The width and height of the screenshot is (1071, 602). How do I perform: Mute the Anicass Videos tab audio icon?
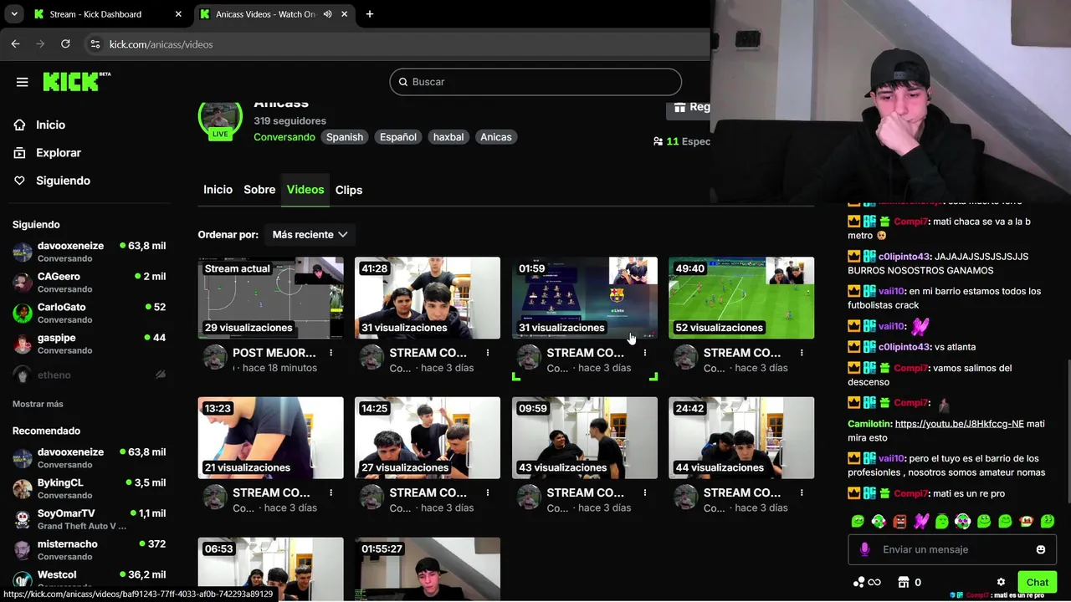tap(327, 14)
